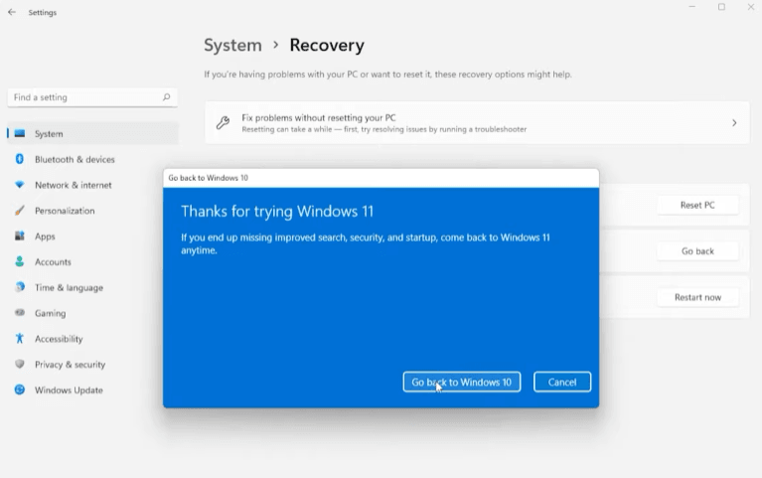Click System in the breadcrumb
762x478 pixels.
pyautogui.click(x=232, y=46)
